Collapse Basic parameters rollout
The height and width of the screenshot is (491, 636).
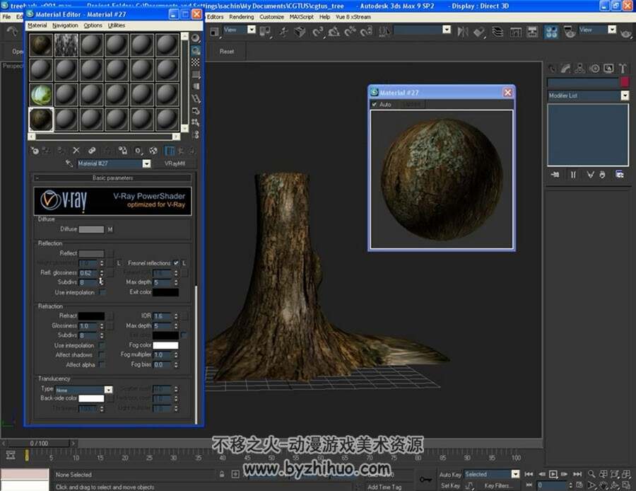(x=112, y=178)
